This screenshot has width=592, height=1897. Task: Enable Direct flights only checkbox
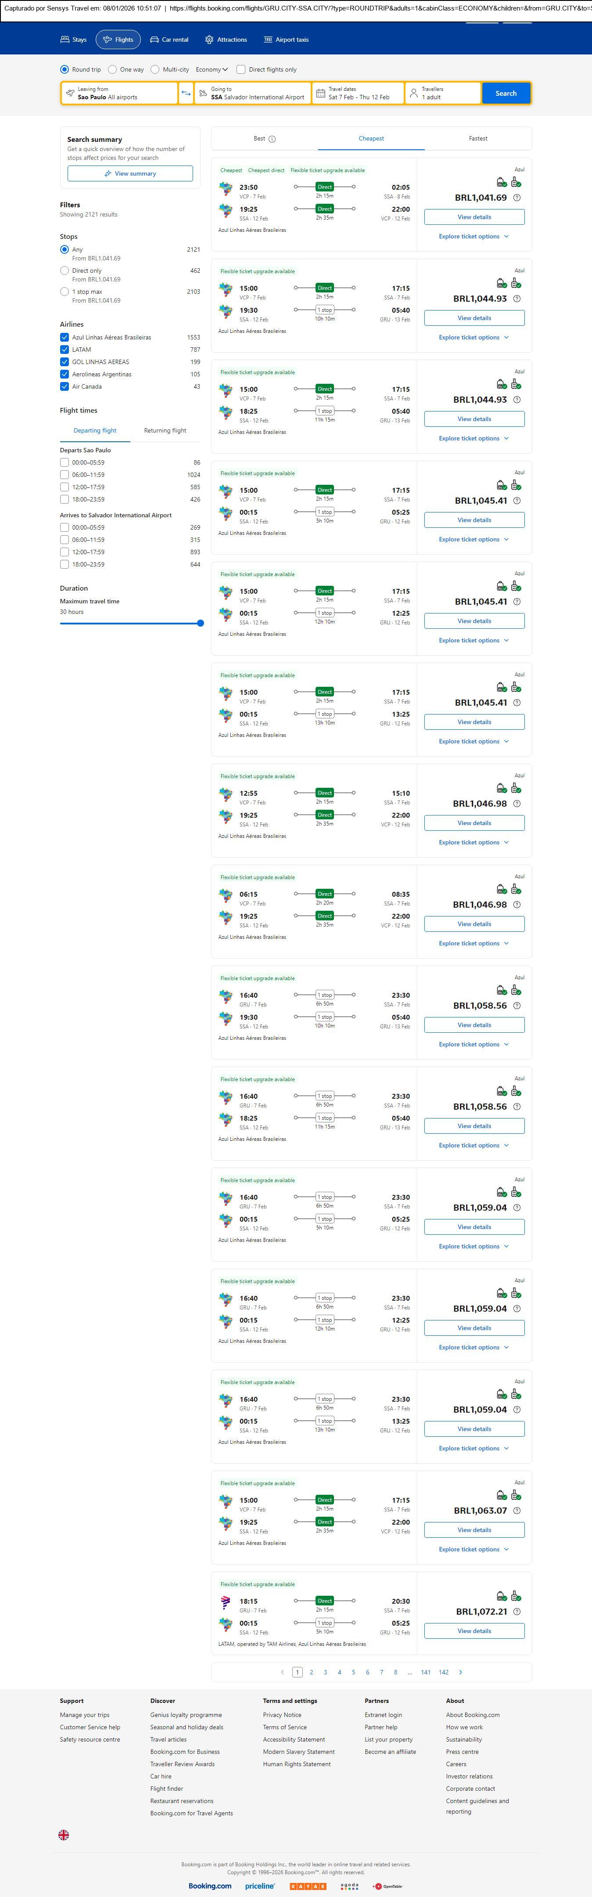point(241,70)
